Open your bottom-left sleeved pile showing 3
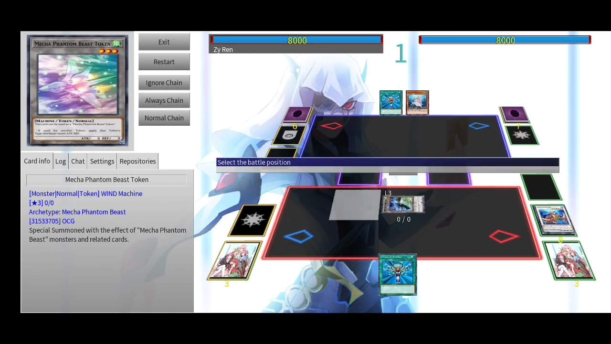 [x=234, y=260]
